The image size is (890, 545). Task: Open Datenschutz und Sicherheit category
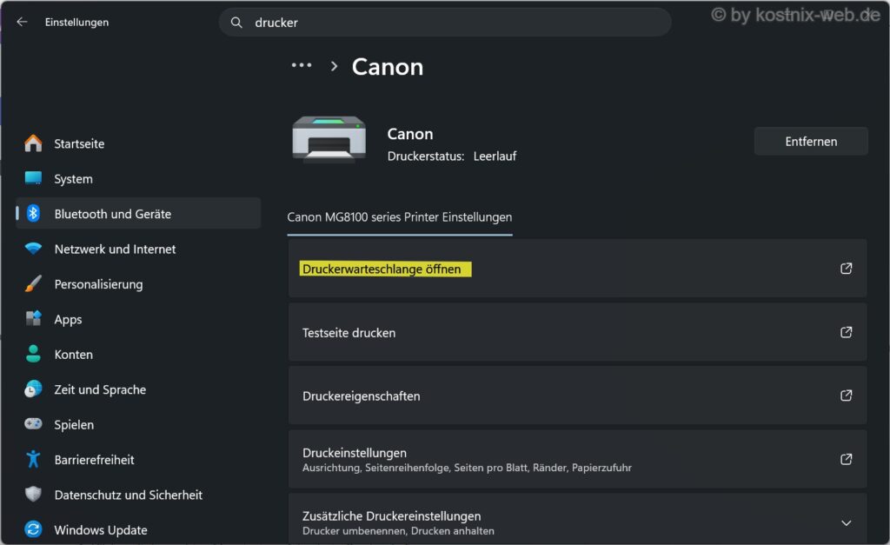(x=138, y=495)
